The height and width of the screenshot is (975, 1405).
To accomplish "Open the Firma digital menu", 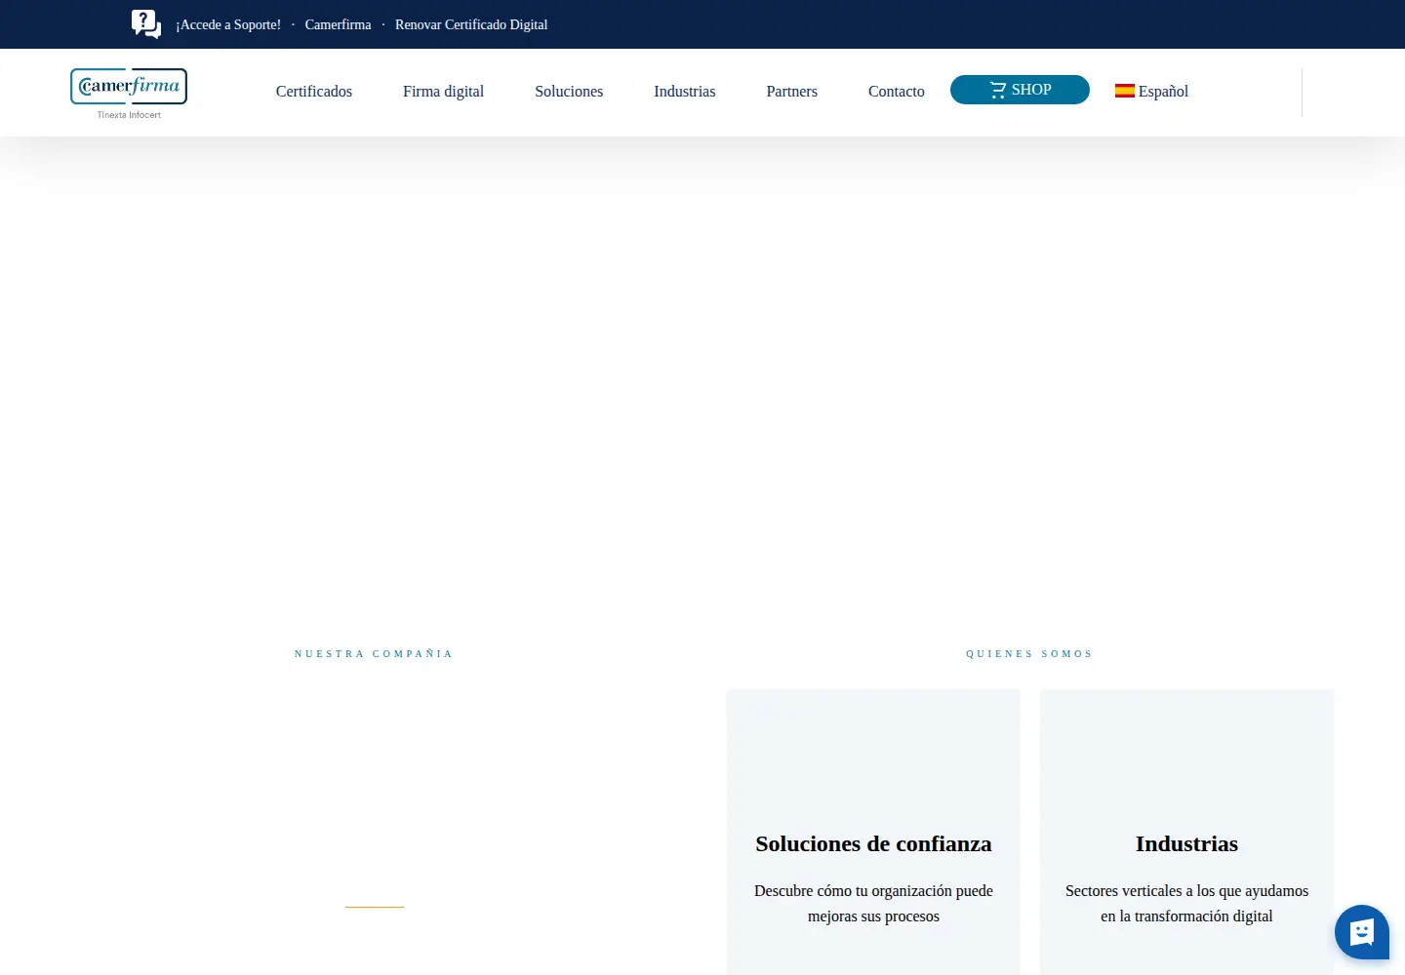I will [443, 91].
